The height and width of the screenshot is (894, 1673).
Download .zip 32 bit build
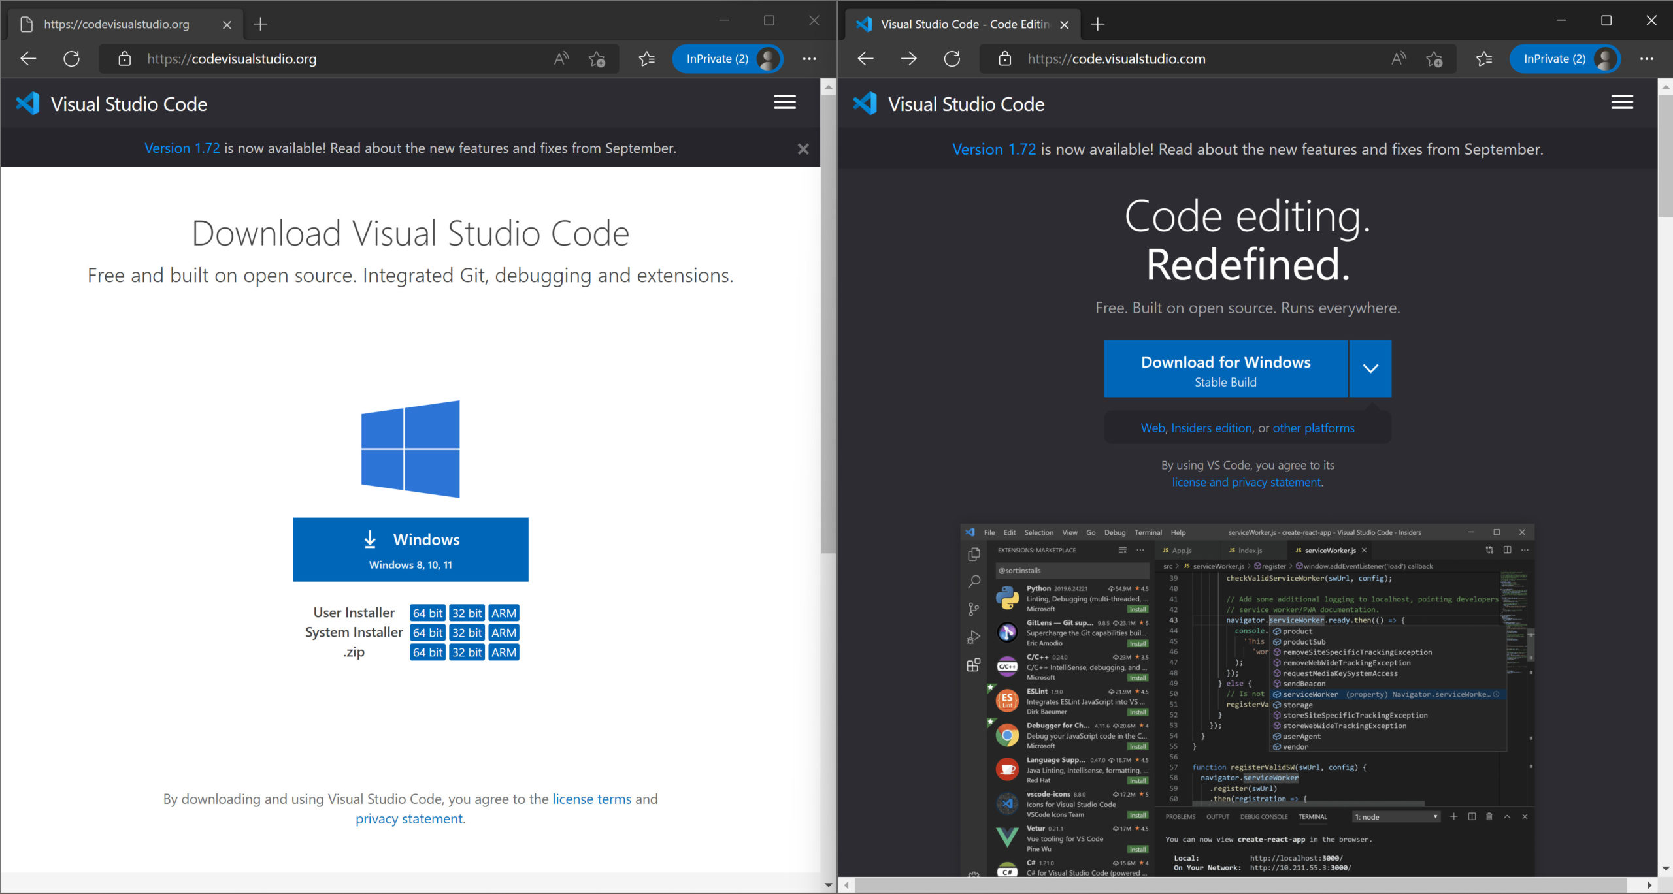coord(467,652)
